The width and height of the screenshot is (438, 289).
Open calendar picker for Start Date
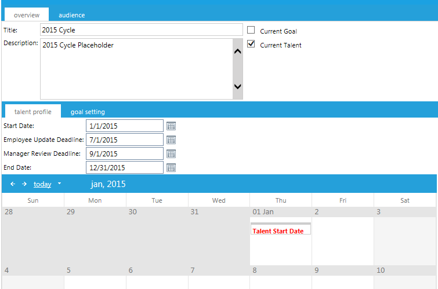171,126
